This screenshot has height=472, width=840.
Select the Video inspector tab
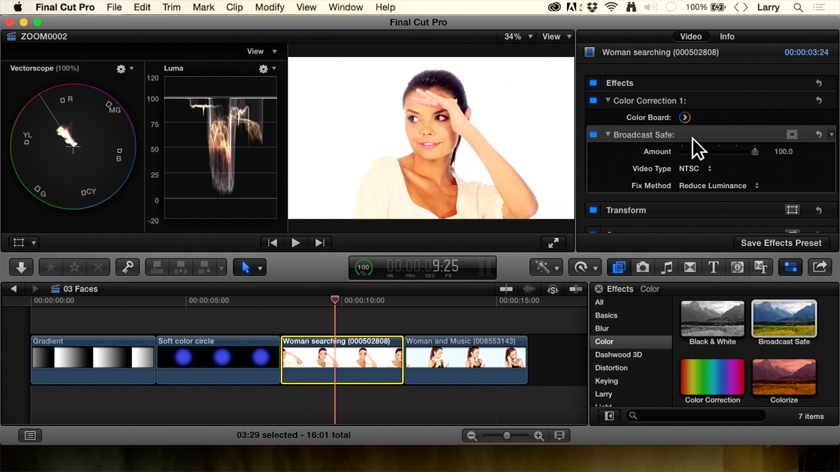[690, 37]
